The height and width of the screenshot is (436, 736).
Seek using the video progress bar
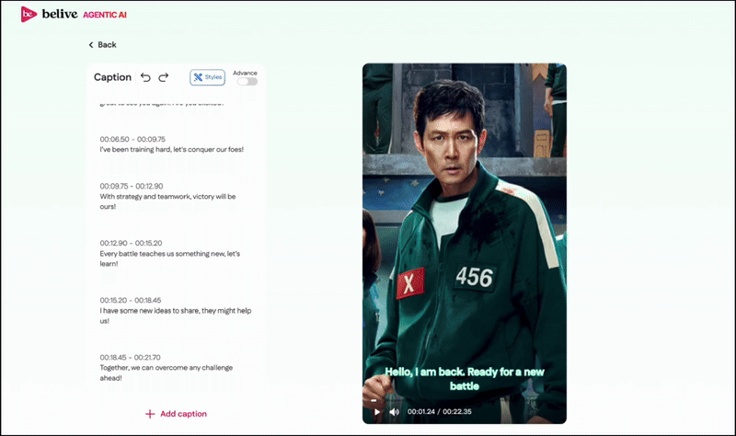coord(464,400)
